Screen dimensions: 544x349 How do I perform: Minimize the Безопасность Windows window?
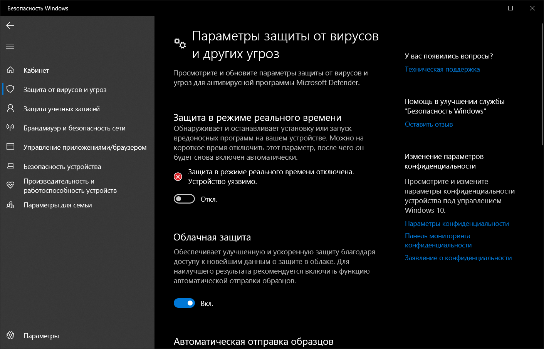coord(489,8)
